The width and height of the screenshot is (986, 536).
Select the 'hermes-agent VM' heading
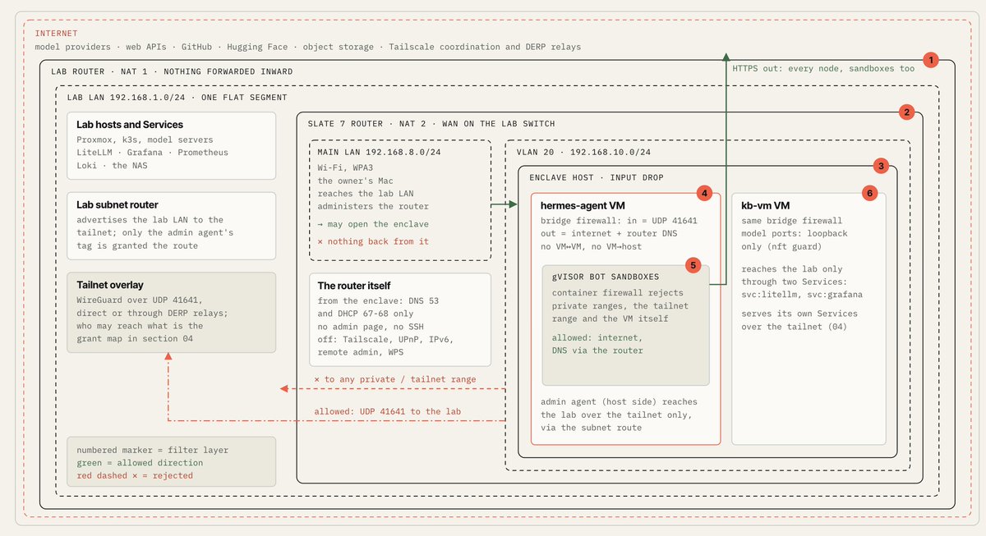(582, 206)
